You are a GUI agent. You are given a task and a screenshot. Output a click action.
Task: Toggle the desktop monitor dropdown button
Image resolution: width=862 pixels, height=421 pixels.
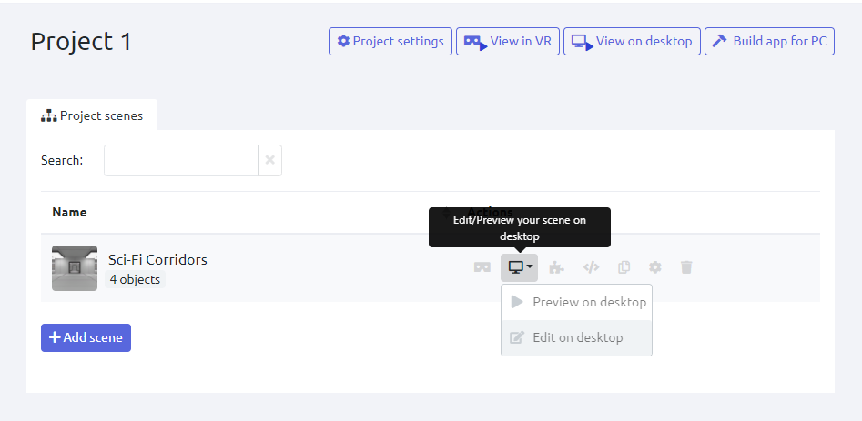[x=520, y=267]
